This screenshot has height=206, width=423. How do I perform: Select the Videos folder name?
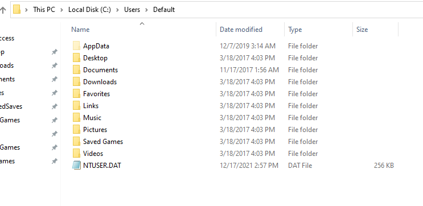pos(93,154)
